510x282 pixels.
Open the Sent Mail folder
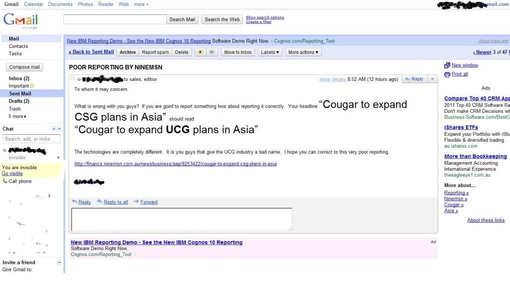click(20, 94)
